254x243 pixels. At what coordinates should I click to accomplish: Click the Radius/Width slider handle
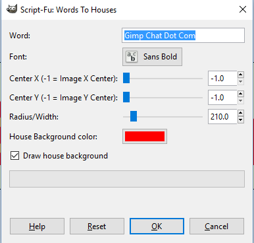(134, 116)
